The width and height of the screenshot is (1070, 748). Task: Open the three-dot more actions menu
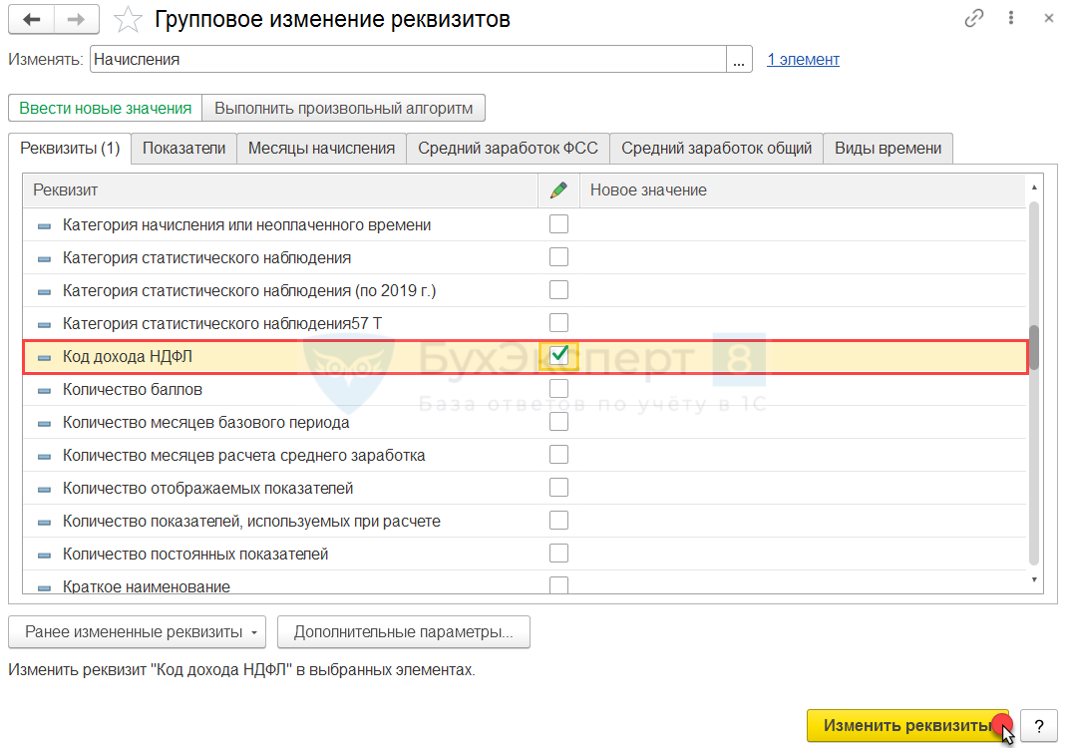click(x=1011, y=19)
